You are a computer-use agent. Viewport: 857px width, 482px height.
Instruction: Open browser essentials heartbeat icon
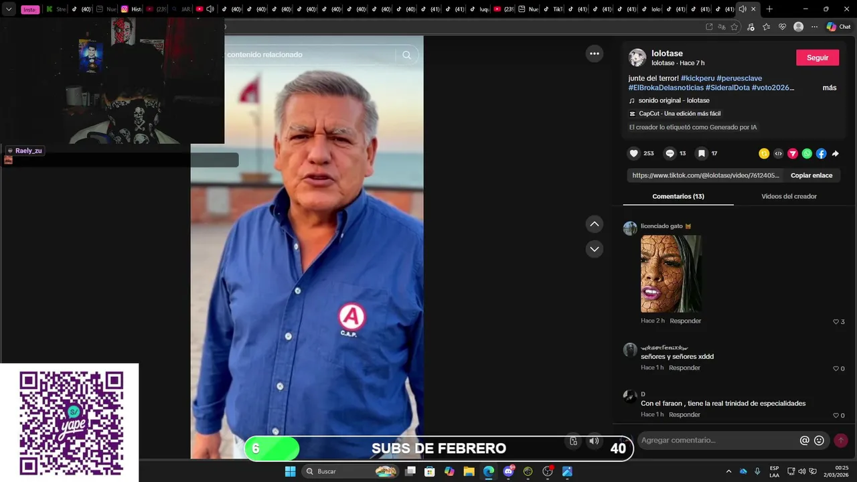tap(782, 27)
